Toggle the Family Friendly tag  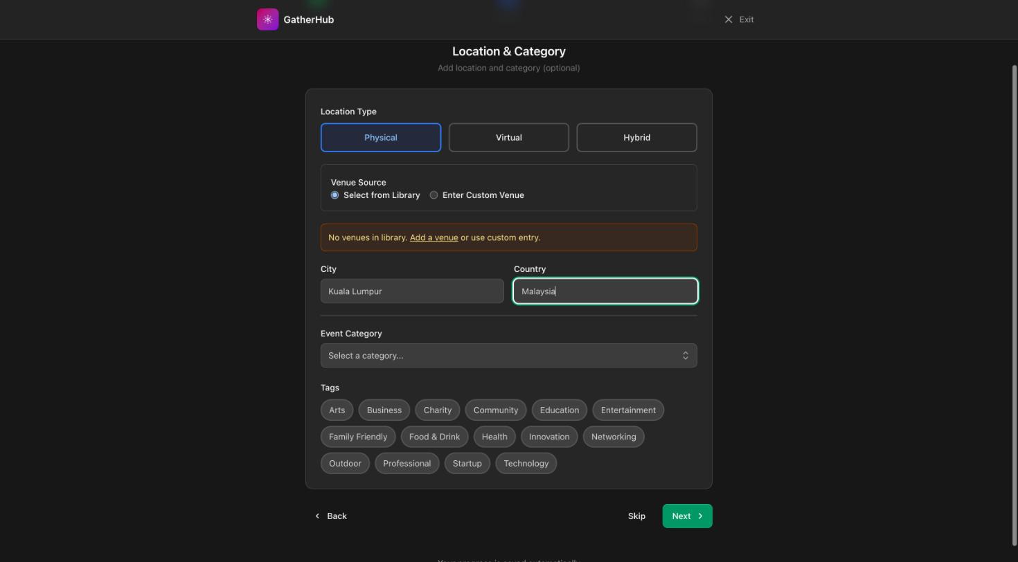pyautogui.click(x=358, y=437)
